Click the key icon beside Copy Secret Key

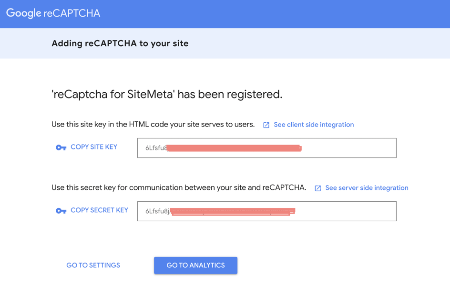61,211
